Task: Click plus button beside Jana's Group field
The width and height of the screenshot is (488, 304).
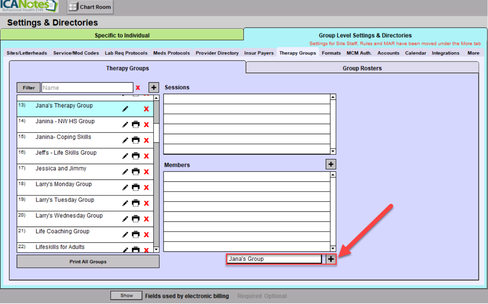Action: [x=331, y=259]
